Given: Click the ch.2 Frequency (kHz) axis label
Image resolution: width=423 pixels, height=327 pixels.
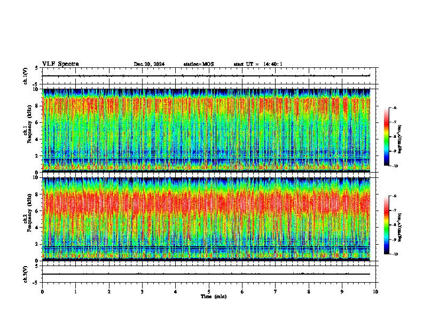Looking at the screenshot, I should (x=27, y=213).
